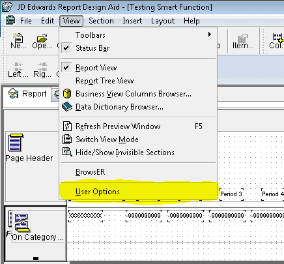Screen dimensions: 284x264
Task: Select first -9999999999 numeric field
Action: pyautogui.click(x=144, y=216)
